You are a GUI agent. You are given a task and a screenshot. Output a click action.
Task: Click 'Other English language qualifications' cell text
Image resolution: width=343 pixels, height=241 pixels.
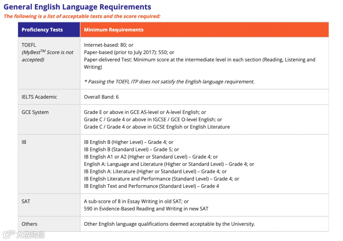click(170, 224)
